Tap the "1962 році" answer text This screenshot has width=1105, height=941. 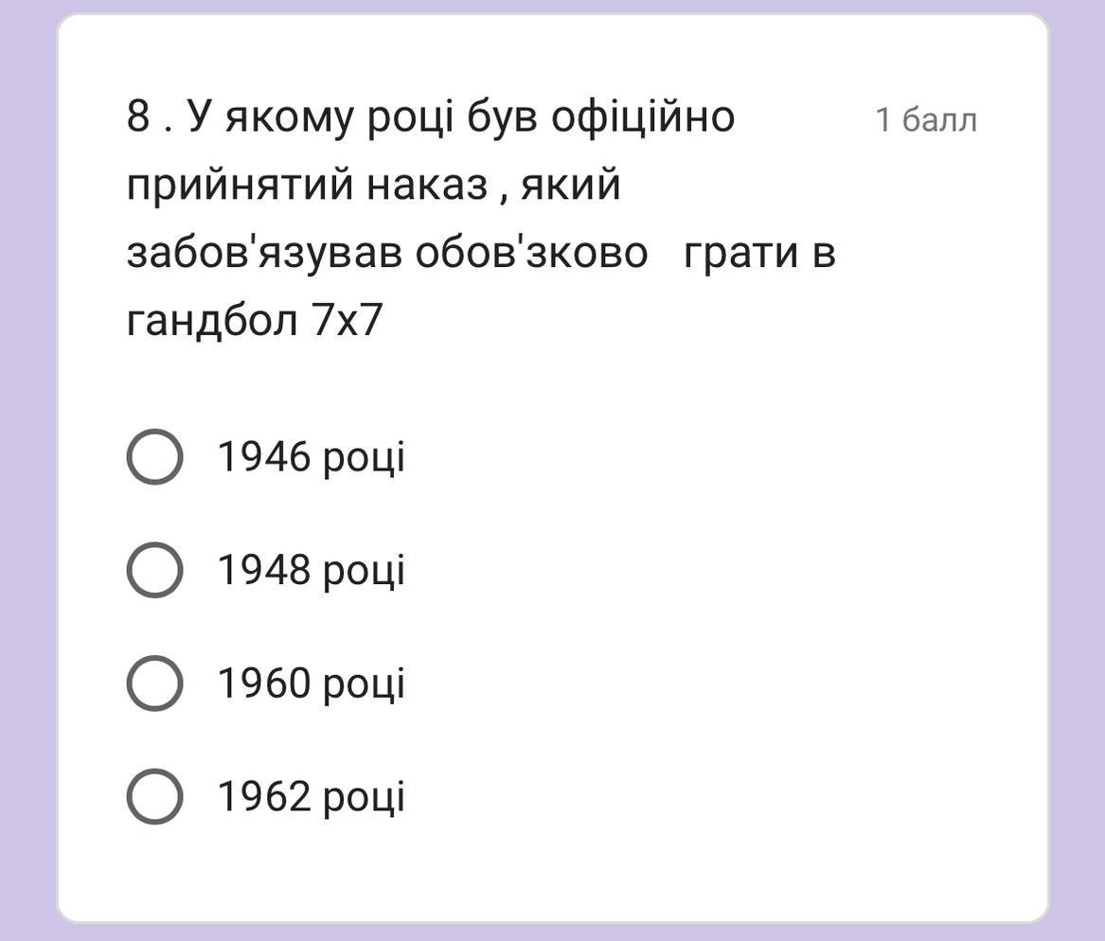point(312,796)
